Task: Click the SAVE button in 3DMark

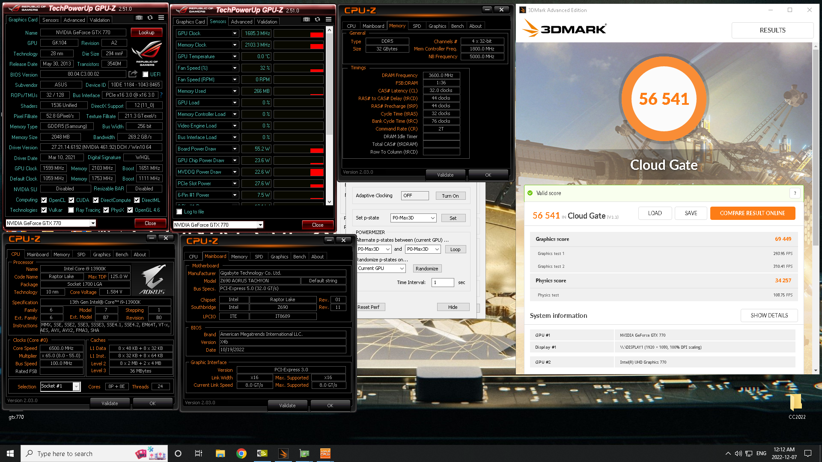Action: coord(691,213)
